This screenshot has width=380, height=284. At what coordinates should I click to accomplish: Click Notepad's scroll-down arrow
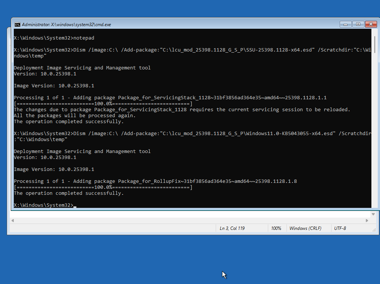(373, 214)
